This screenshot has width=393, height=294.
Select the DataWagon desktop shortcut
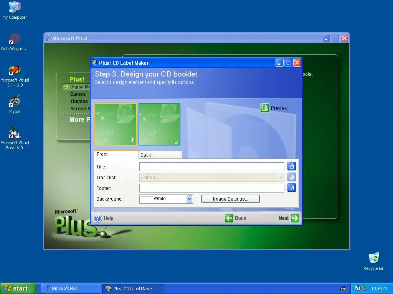[15, 42]
